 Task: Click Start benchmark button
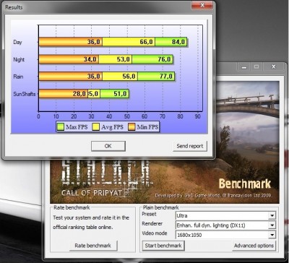[x=163, y=246]
